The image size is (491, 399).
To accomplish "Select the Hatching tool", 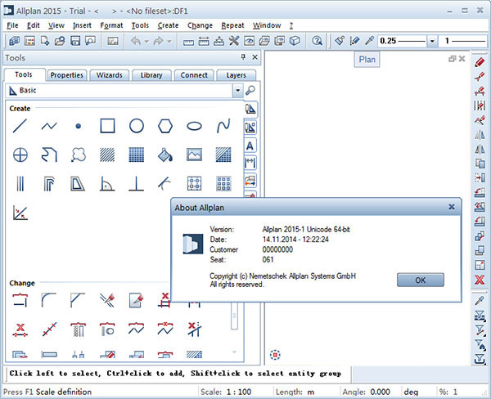I will point(107,155).
